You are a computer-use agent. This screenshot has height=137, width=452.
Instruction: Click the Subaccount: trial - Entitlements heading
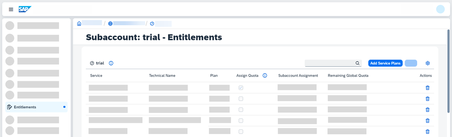click(154, 37)
